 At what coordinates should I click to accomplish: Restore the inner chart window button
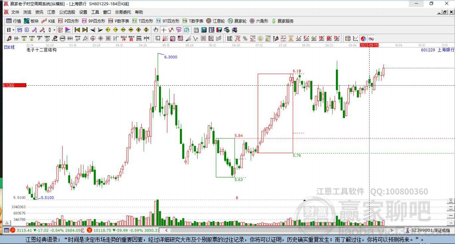click(x=445, y=12)
